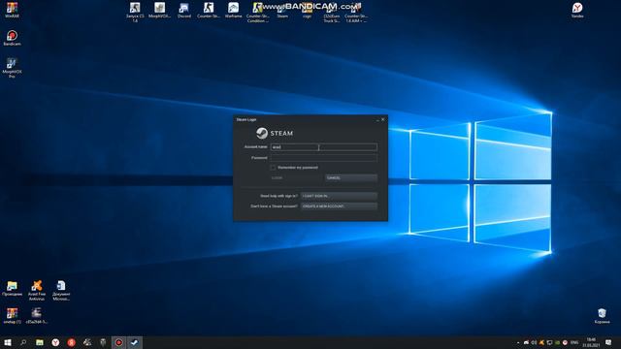Show hidden system tray icons
This screenshot has width=621, height=349.
pos(518,342)
